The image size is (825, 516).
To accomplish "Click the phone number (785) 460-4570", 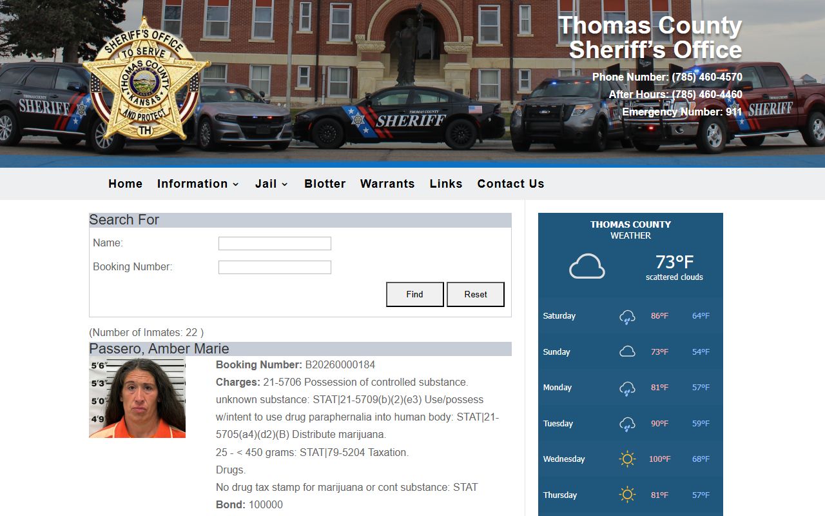I will click(707, 77).
